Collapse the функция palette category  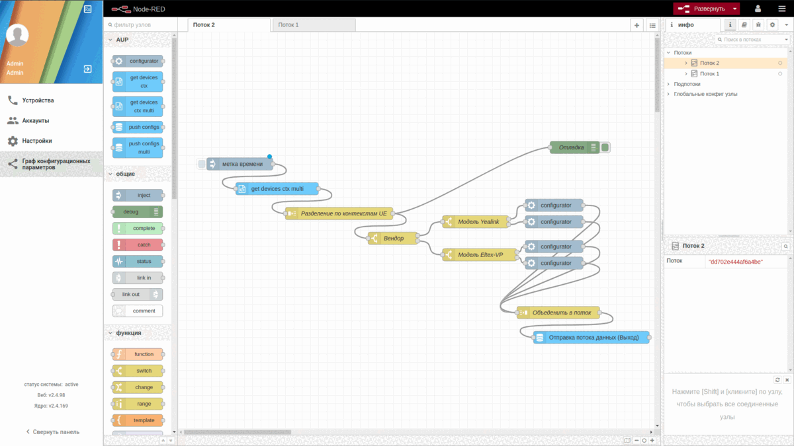pyautogui.click(x=110, y=333)
